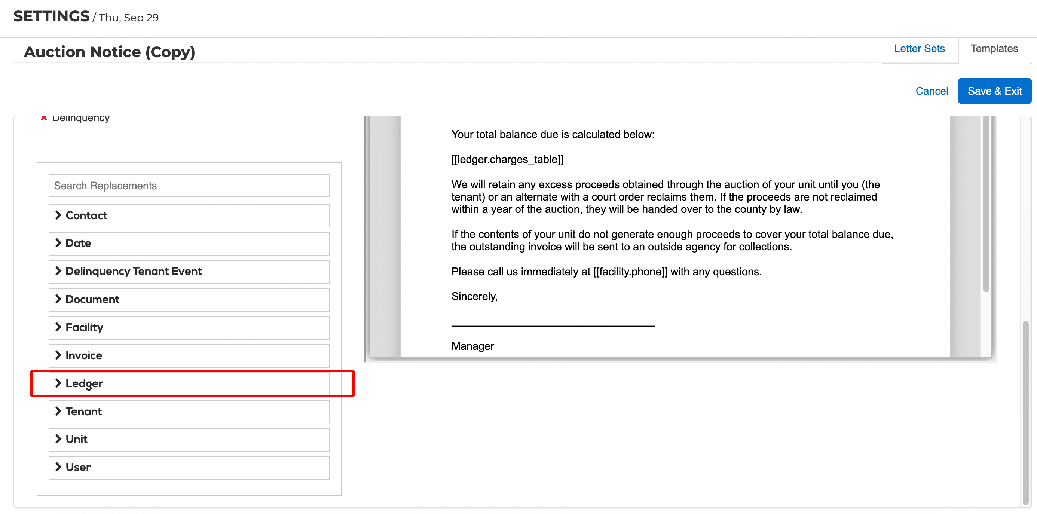Click the 'Manager' signature text

coord(472,346)
